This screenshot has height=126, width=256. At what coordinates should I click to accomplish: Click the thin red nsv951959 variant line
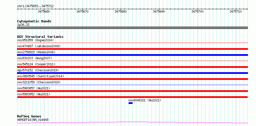coord(132,43)
